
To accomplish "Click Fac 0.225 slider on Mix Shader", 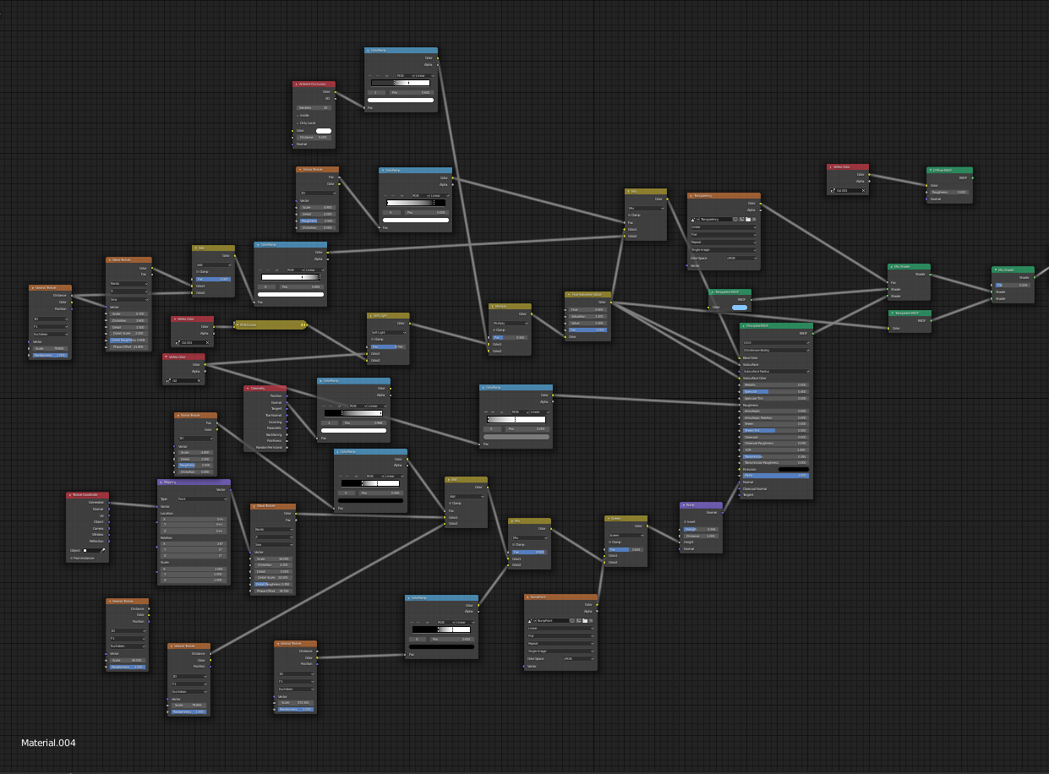I will (1013, 285).
